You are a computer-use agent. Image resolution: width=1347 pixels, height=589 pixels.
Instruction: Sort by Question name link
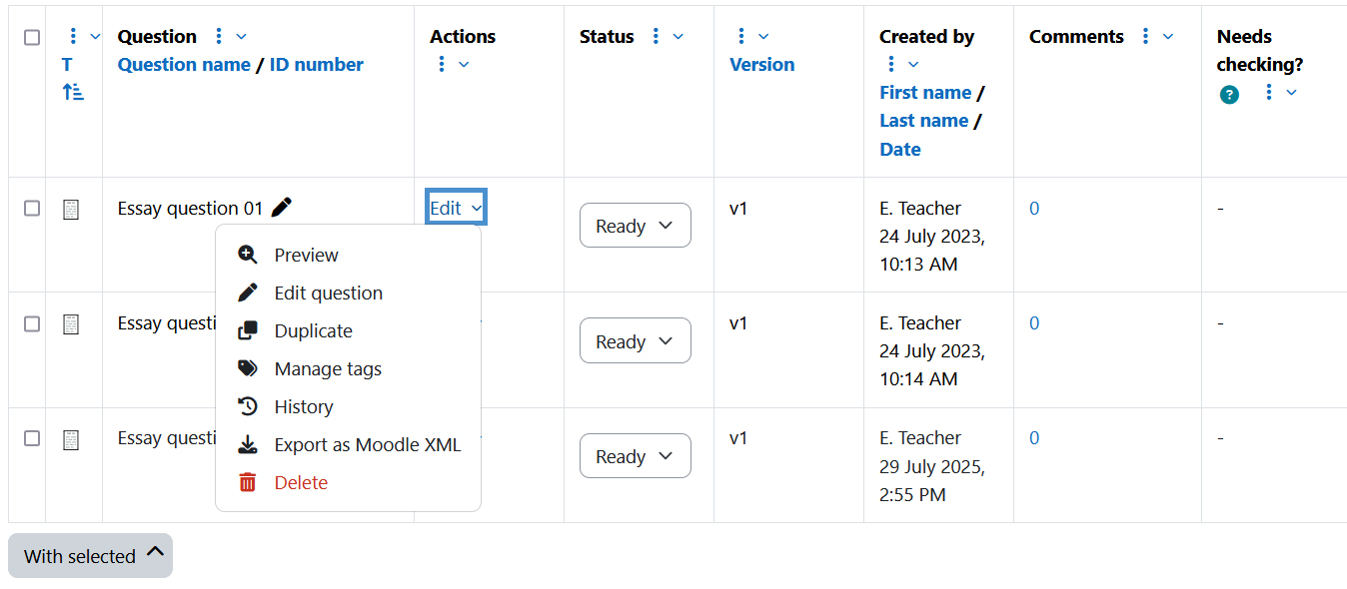(184, 64)
